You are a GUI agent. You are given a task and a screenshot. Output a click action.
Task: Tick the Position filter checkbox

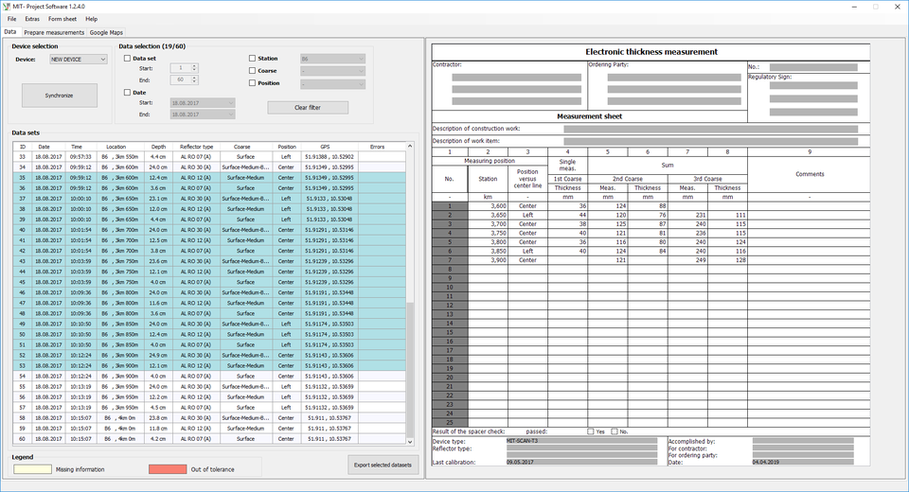point(252,83)
